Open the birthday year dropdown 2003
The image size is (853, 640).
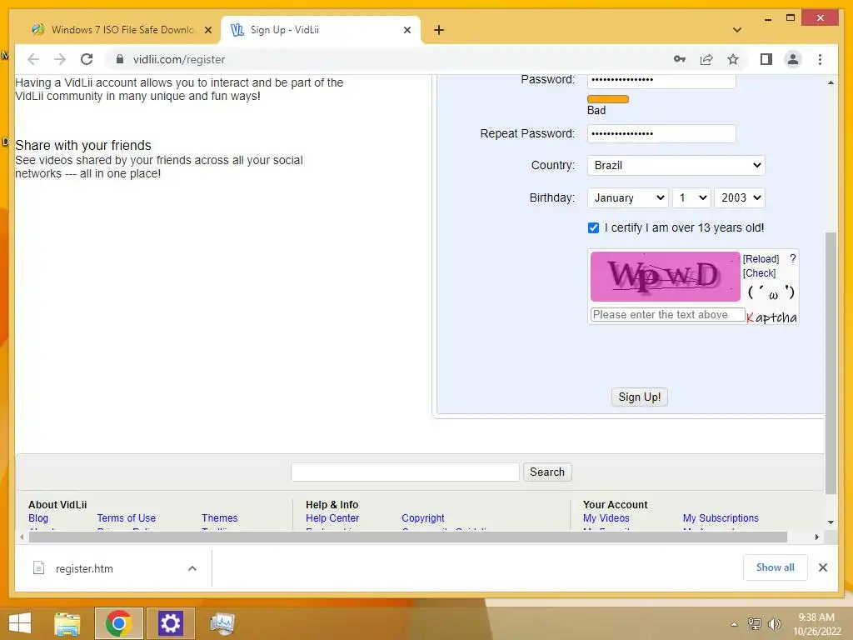[x=740, y=197]
